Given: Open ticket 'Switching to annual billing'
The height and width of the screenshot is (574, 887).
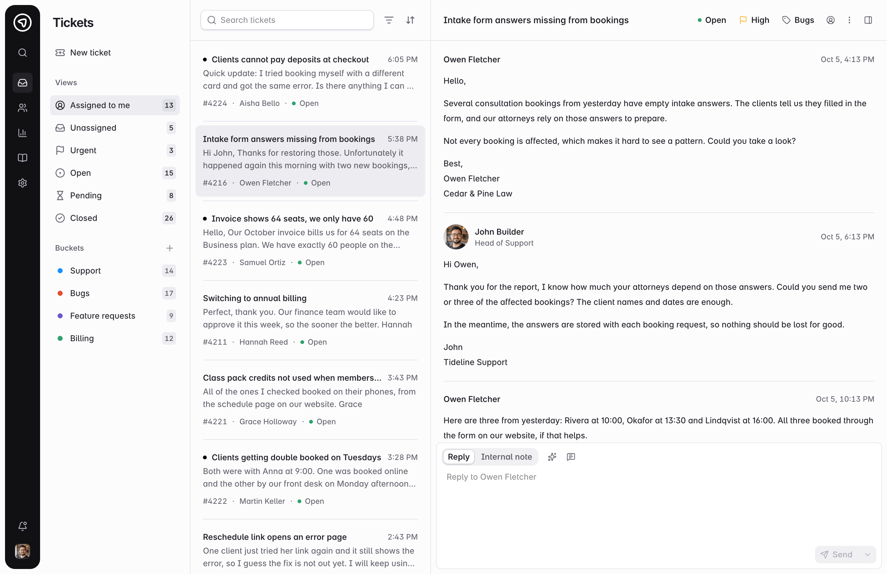Looking at the screenshot, I should (x=310, y=320).
